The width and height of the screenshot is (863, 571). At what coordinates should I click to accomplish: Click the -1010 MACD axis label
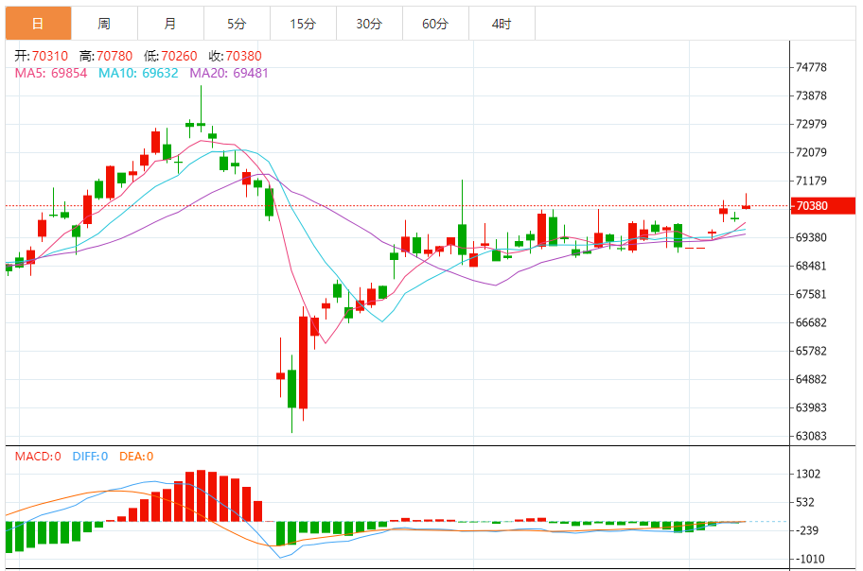(x=809, y=560)
